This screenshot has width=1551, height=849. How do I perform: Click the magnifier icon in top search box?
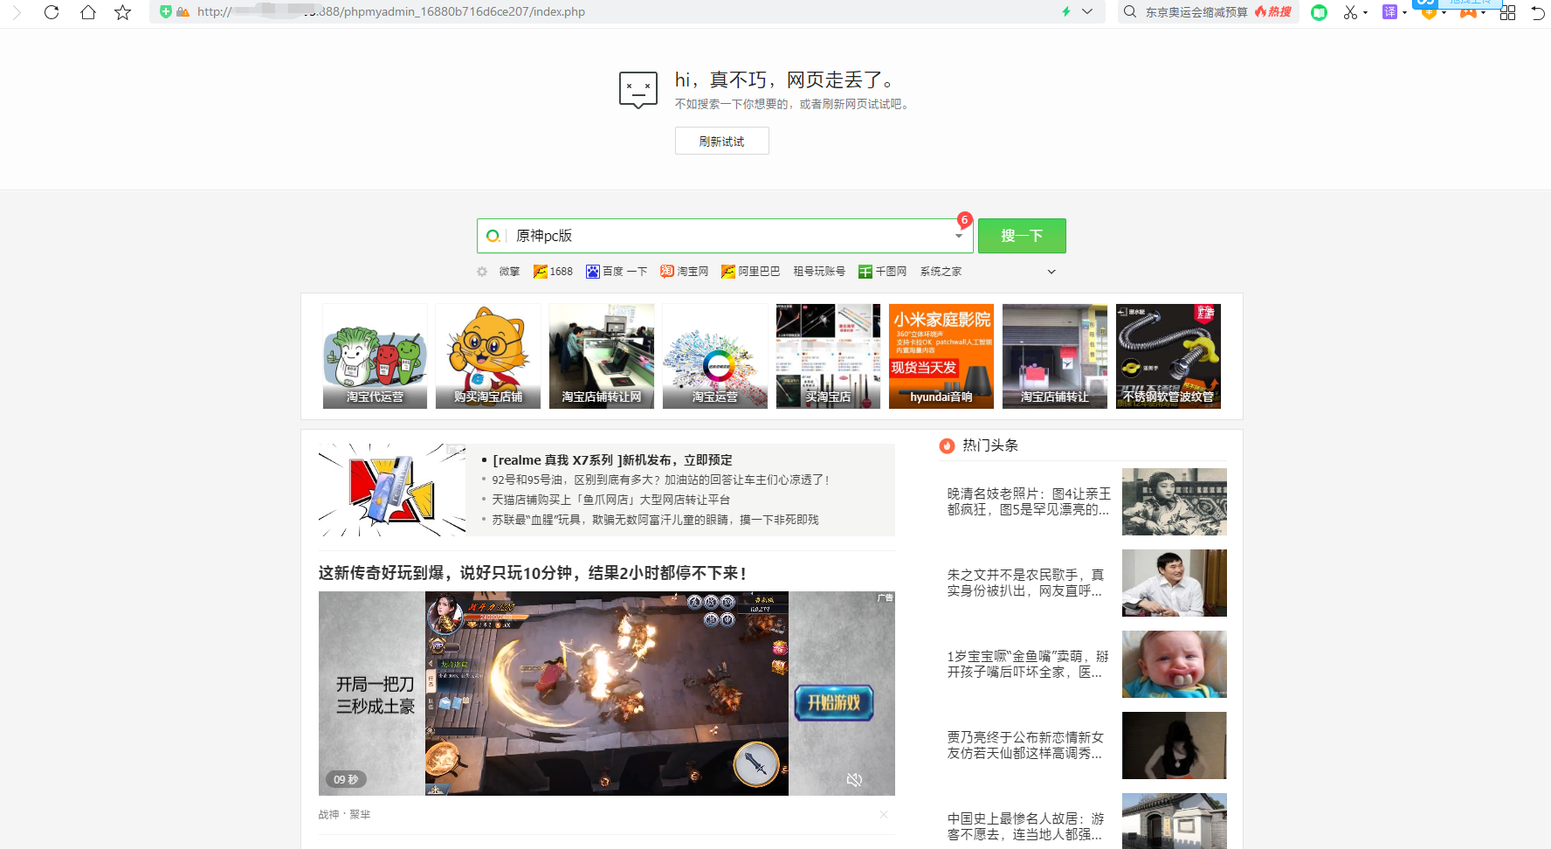(1130, 11)
